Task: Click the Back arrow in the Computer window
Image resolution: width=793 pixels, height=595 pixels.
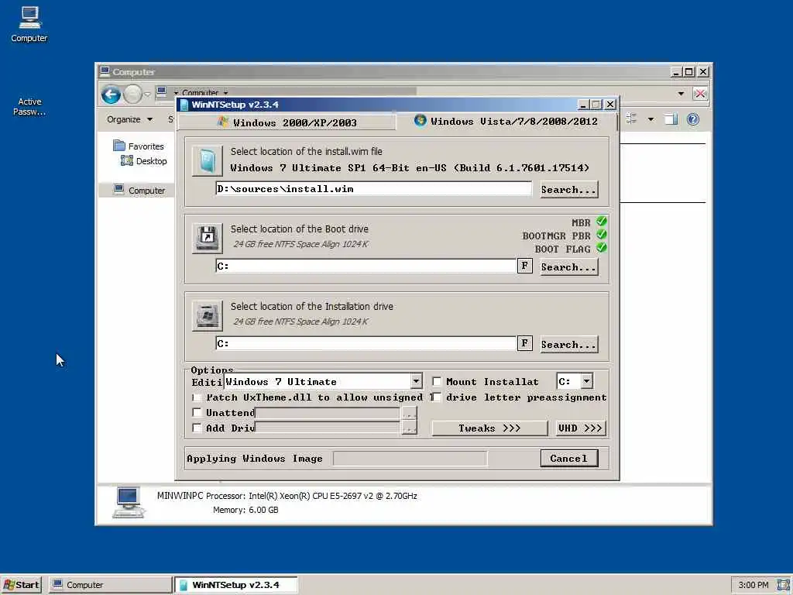Action: pos(111,94)
